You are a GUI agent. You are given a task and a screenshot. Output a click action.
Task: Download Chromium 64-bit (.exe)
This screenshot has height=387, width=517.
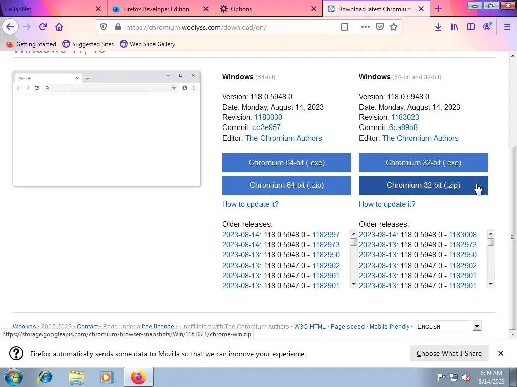287,163
